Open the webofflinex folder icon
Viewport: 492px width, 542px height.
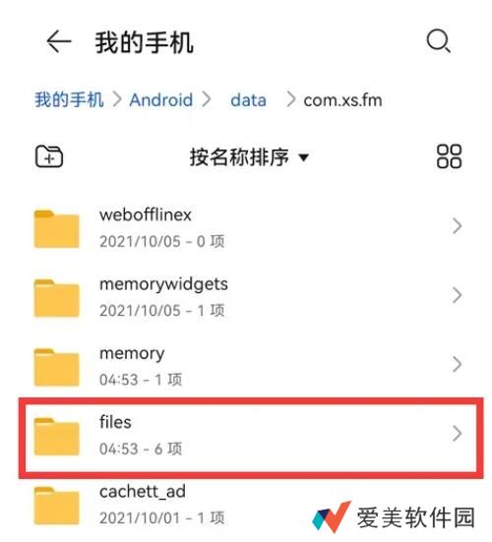pyautogui.click(x=57, y=229)
